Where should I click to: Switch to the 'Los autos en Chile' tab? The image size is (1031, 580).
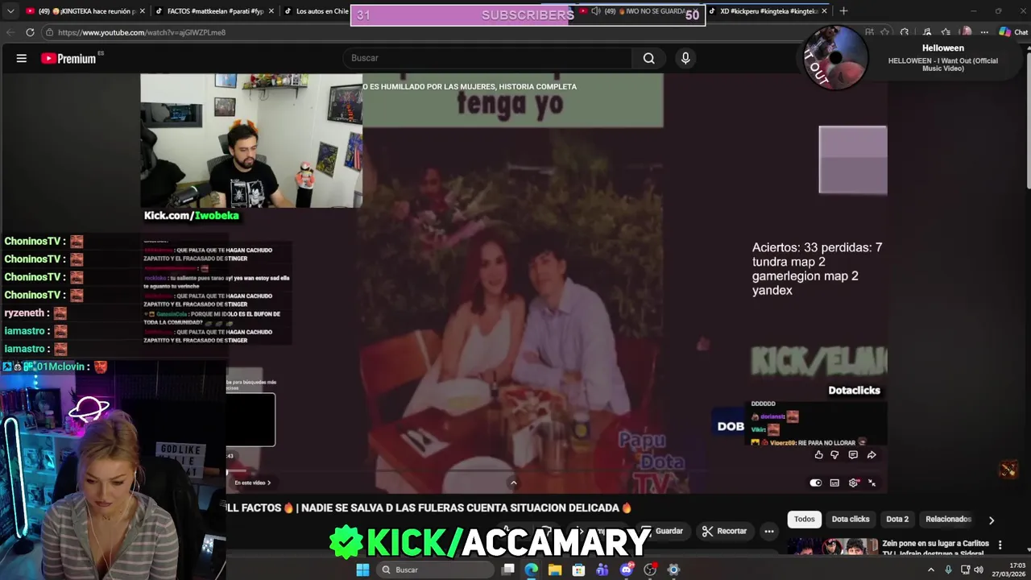click(315, 11)
